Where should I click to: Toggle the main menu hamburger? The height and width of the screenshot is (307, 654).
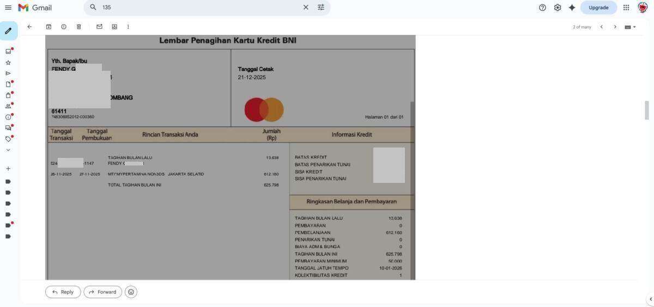8,8
